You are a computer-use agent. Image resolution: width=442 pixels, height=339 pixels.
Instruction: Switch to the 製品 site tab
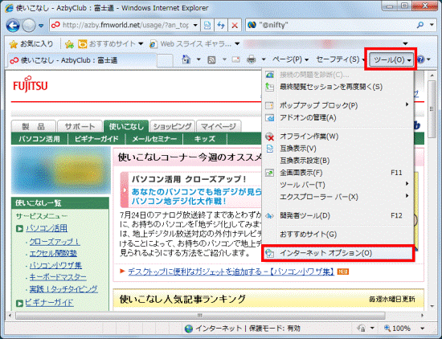(34, 127)
